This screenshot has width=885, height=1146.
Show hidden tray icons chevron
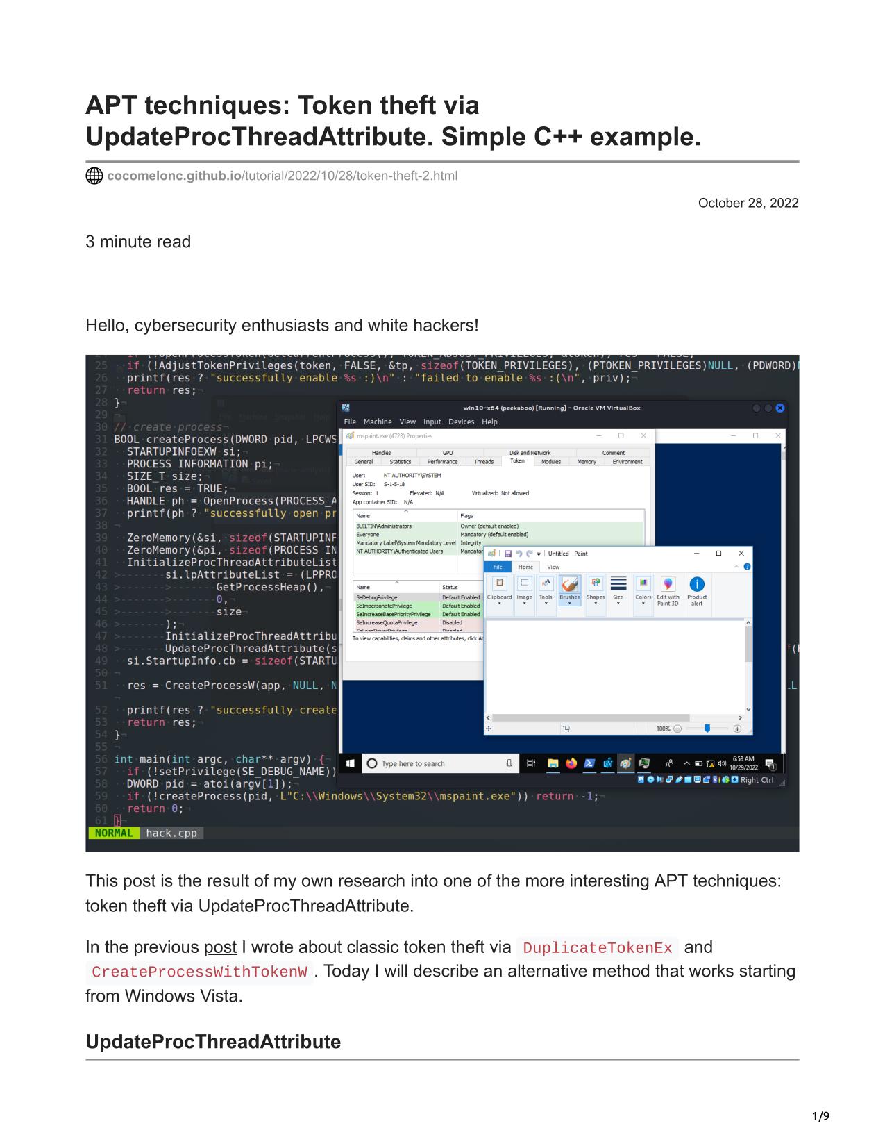point(688,764)
